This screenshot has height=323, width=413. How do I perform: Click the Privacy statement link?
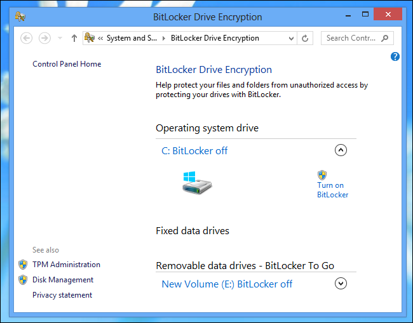[x=62, y=295]
